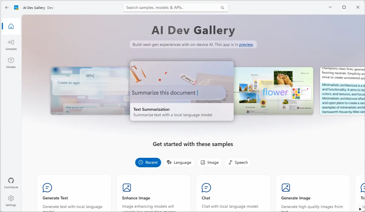The image size is (365, 212).
Task: Click the AI Dev Gallery main heading
Action: (x=193, y=30)
